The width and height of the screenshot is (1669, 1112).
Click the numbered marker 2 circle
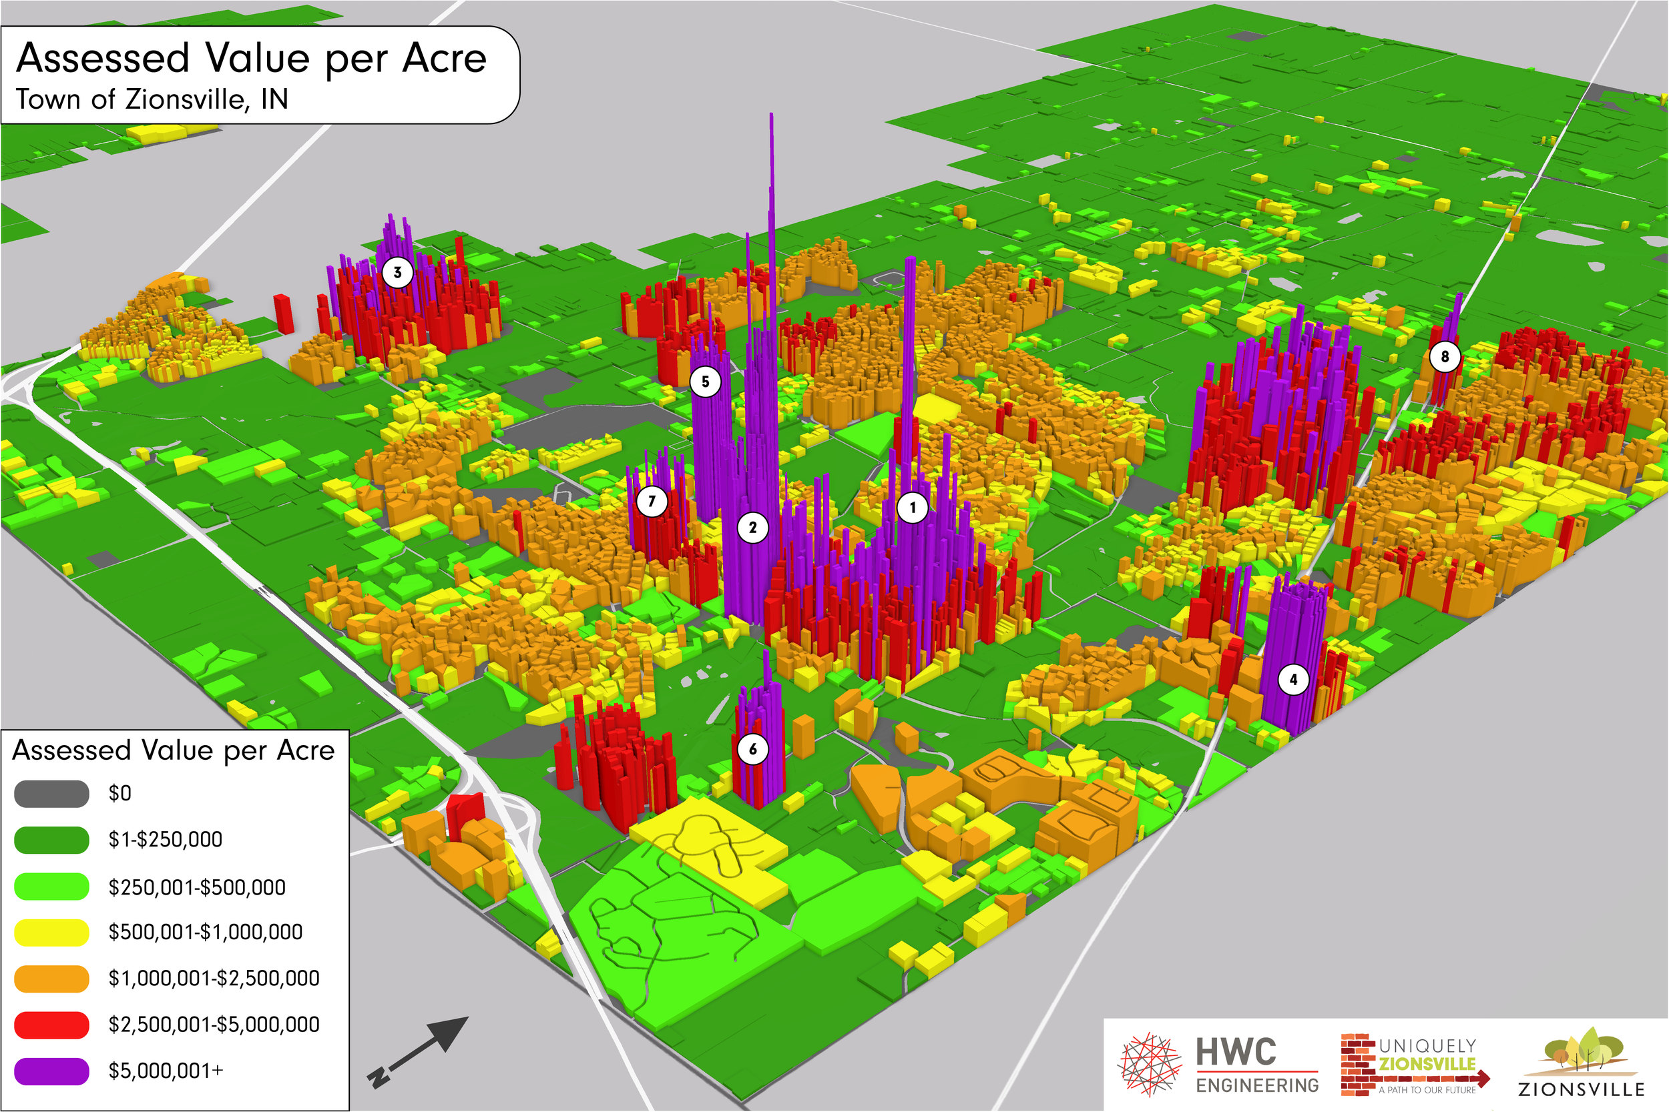(753, 528)
